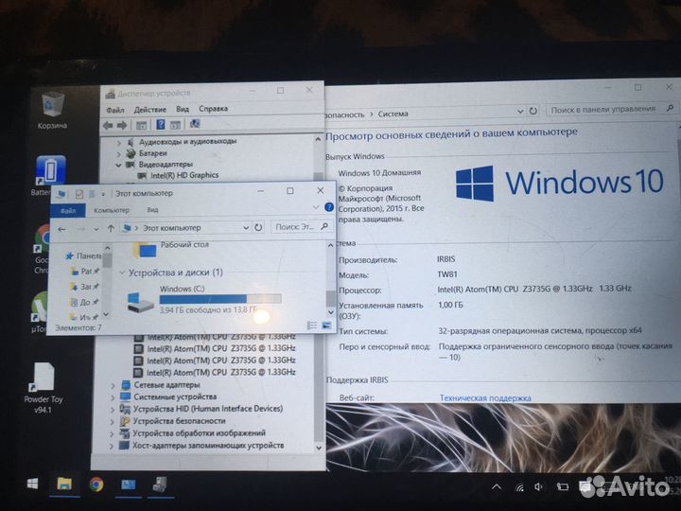Open the Quick Access Toolbar dropdown arrow
The height and width of the screenshot is (511, 681).
pyautogui.click(x=103, y=194)
